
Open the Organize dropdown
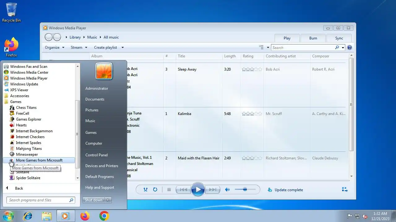[54, 47]
